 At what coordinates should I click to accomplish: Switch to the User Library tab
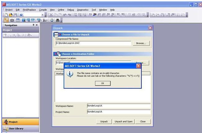tap(20, 128)
